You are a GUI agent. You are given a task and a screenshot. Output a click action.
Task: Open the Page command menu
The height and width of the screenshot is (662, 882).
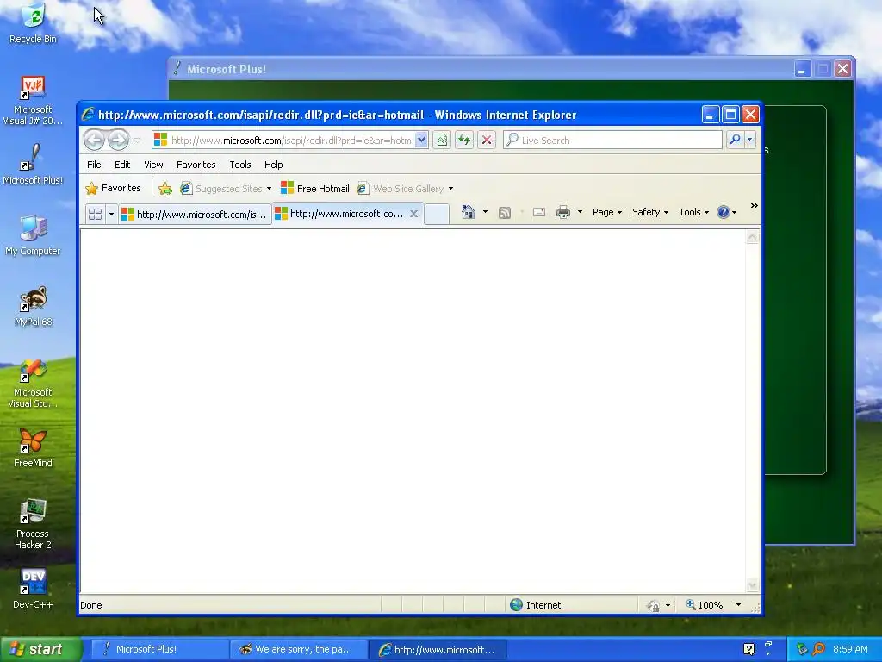(607, 212)
